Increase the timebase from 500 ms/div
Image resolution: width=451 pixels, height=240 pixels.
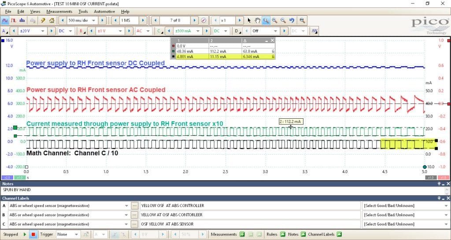[x=102, y=20]
